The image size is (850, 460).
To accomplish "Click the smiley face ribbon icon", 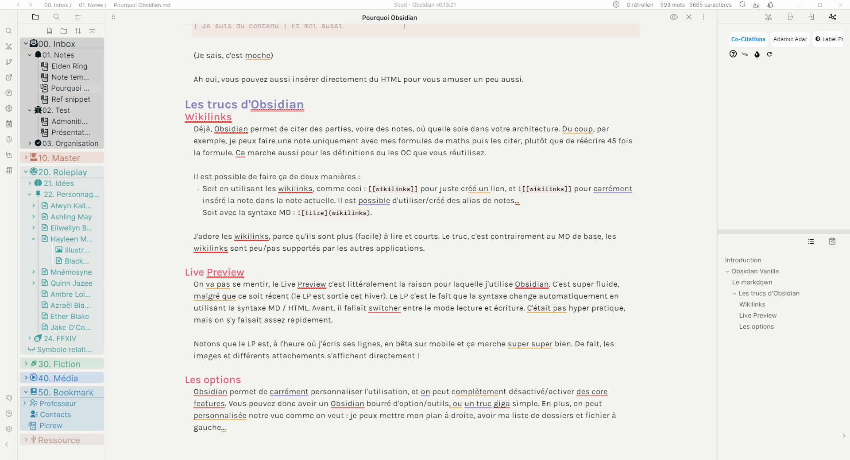I will point(8,139).
